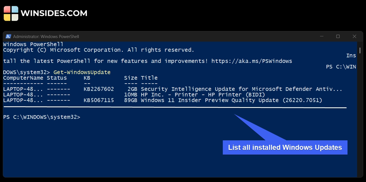Click the PowerShell icon in the title bar
Screen dimensions: 366x182
(8, 36)
